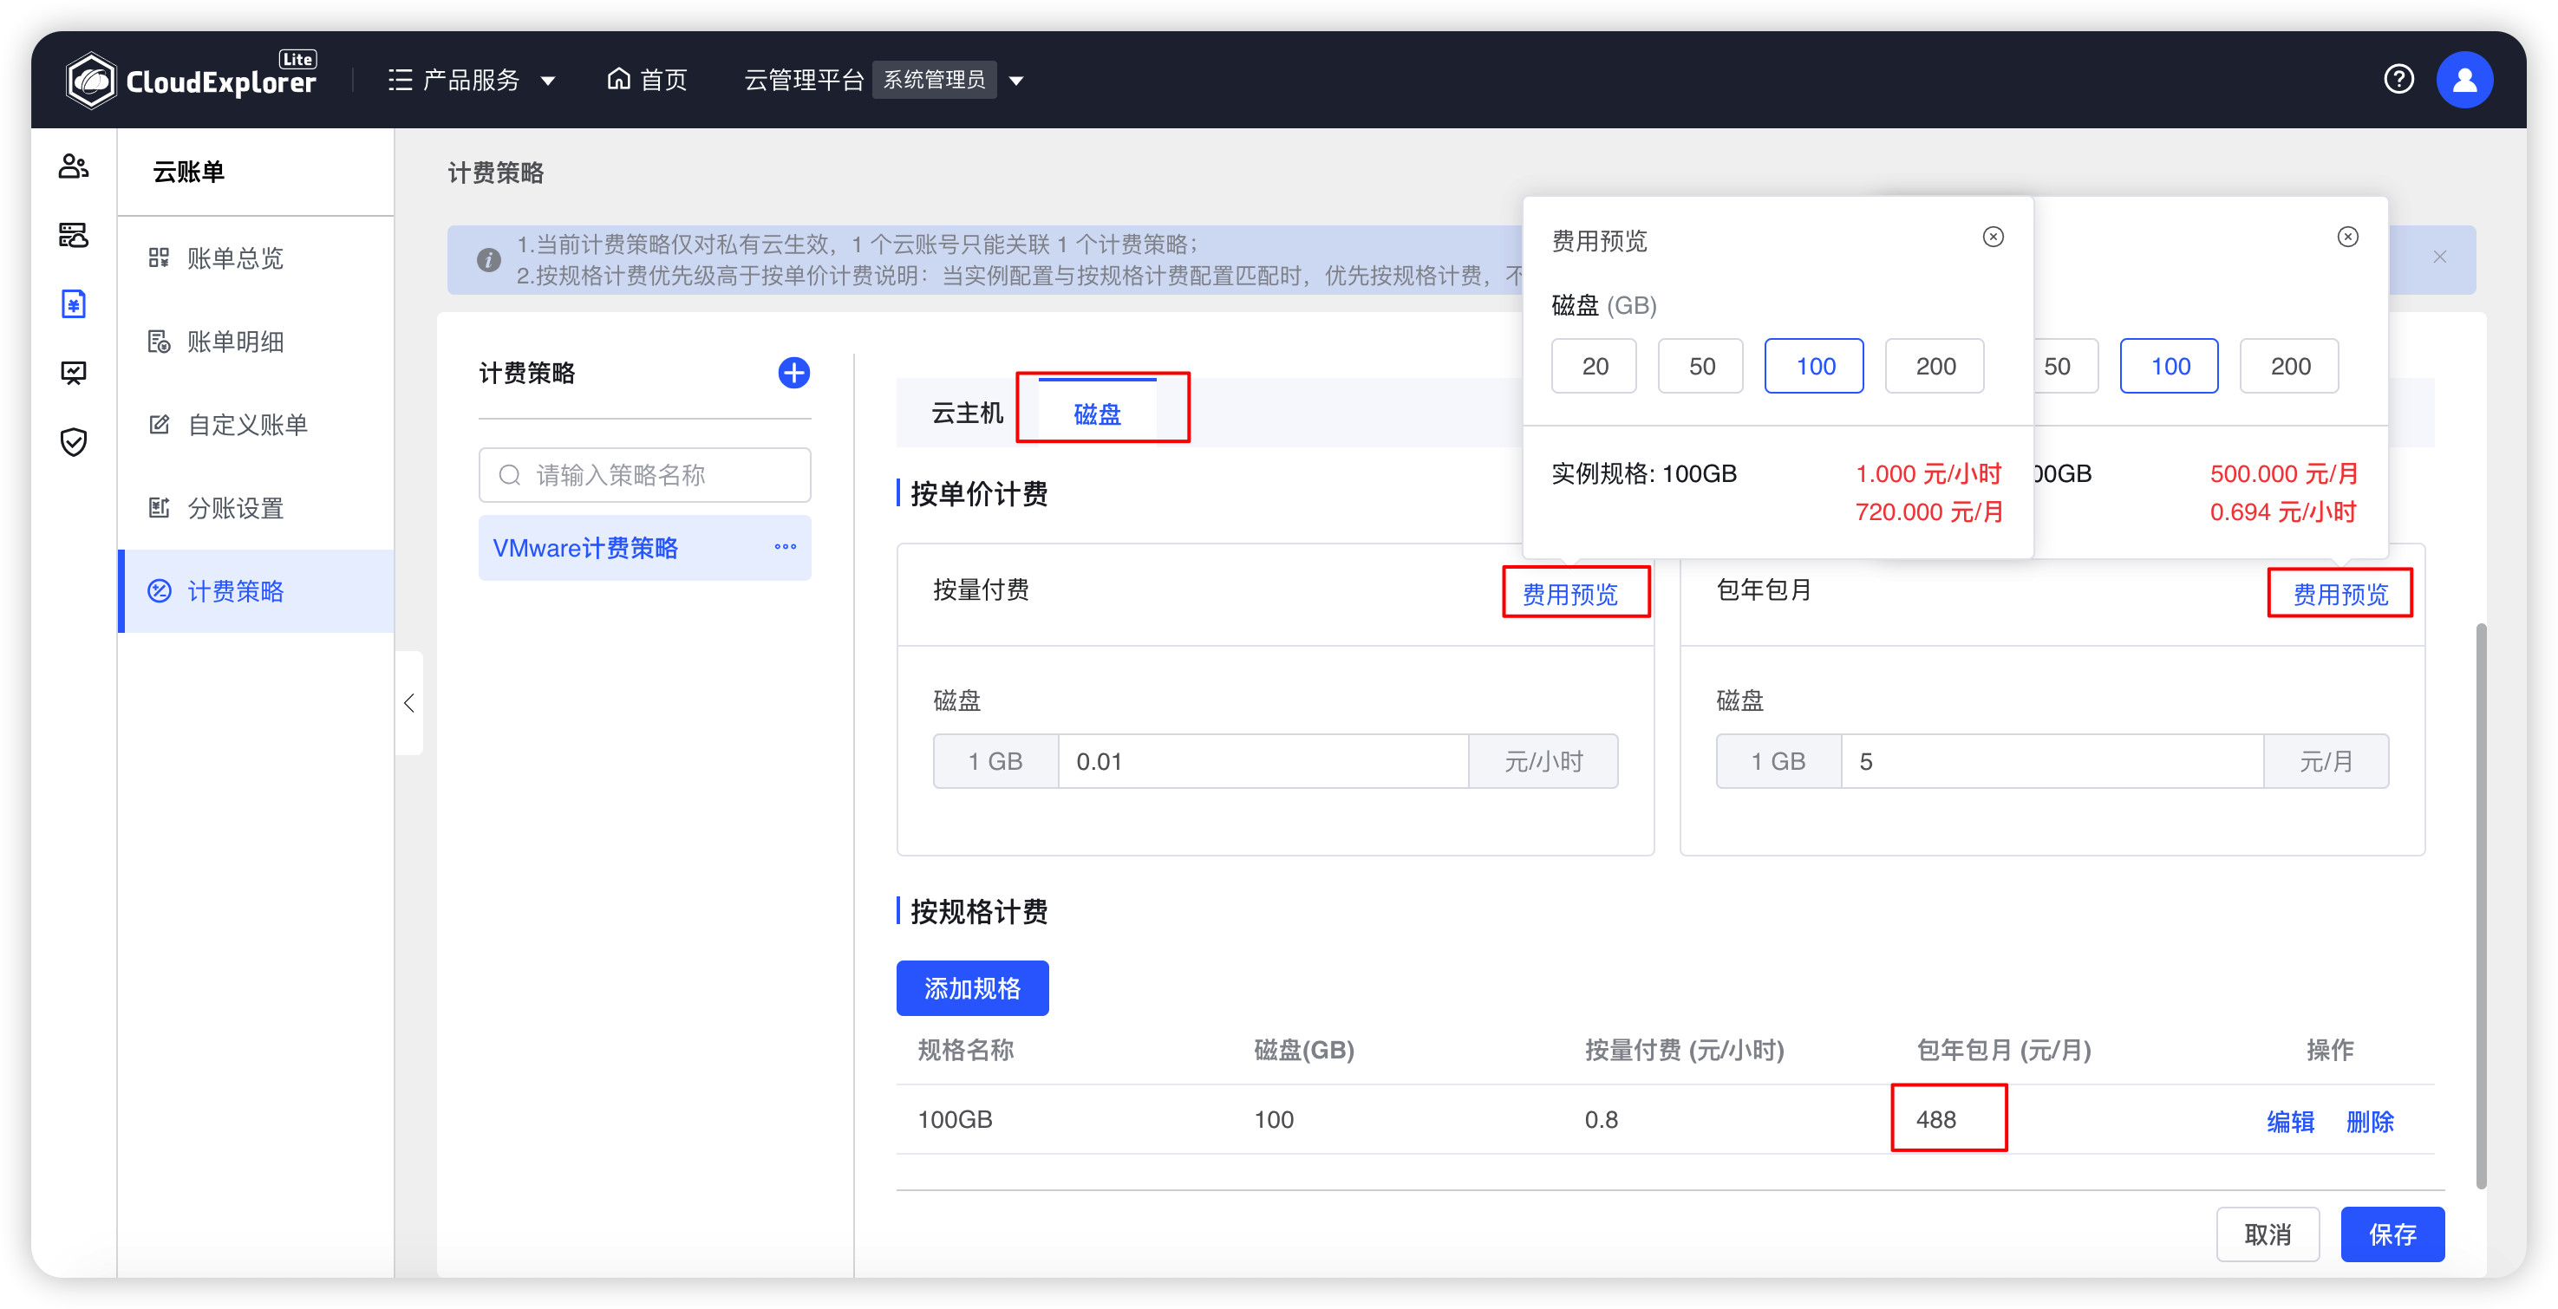Image resolution: width=2558 pixels, height=1309 pixels.
Task: Click the 500.000 元/月 preview price
Action: pos(2283,473)
